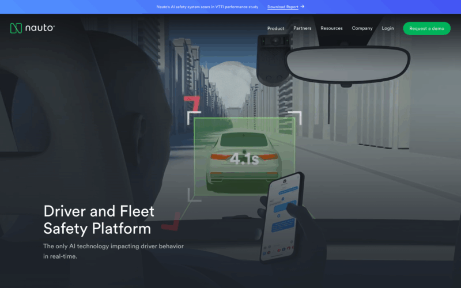This screenshot has height=288, width=461.
Task: Go to the Login page
Action: [387, 28]
